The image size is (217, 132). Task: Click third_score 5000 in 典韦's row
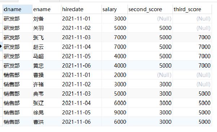(192, 94)
